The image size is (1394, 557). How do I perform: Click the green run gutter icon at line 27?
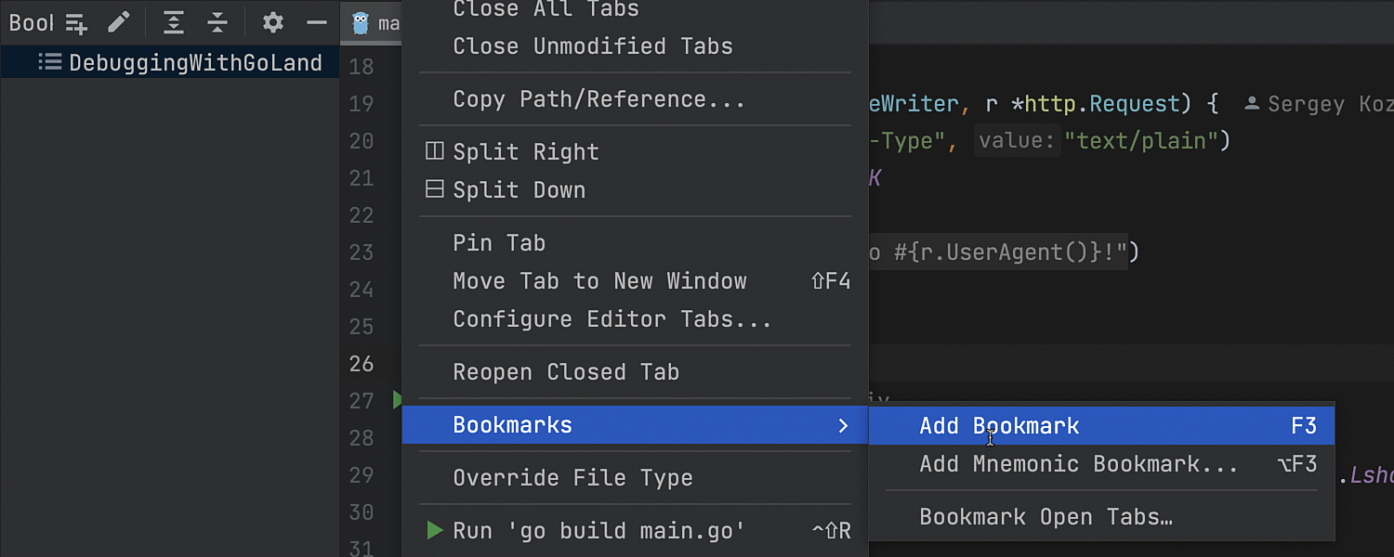[x=397, y=400]
